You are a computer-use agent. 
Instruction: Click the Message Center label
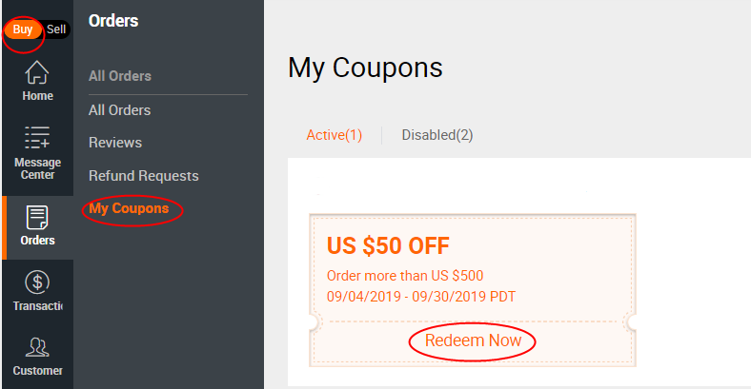coord(37,168)
